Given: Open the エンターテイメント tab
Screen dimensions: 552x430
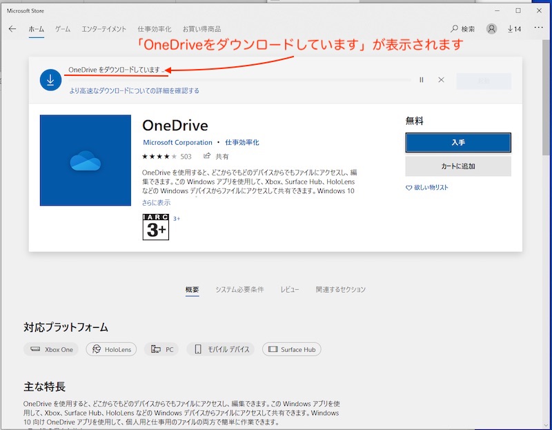Looking at the screenshot, I should pyautogui.click(x=104, y=29).
